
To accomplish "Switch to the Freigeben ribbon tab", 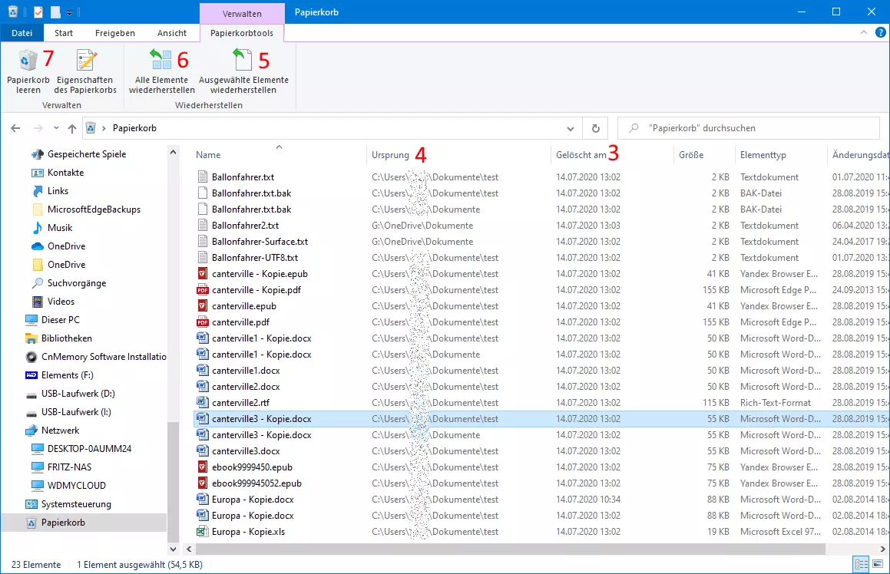I will coord(114,33).
